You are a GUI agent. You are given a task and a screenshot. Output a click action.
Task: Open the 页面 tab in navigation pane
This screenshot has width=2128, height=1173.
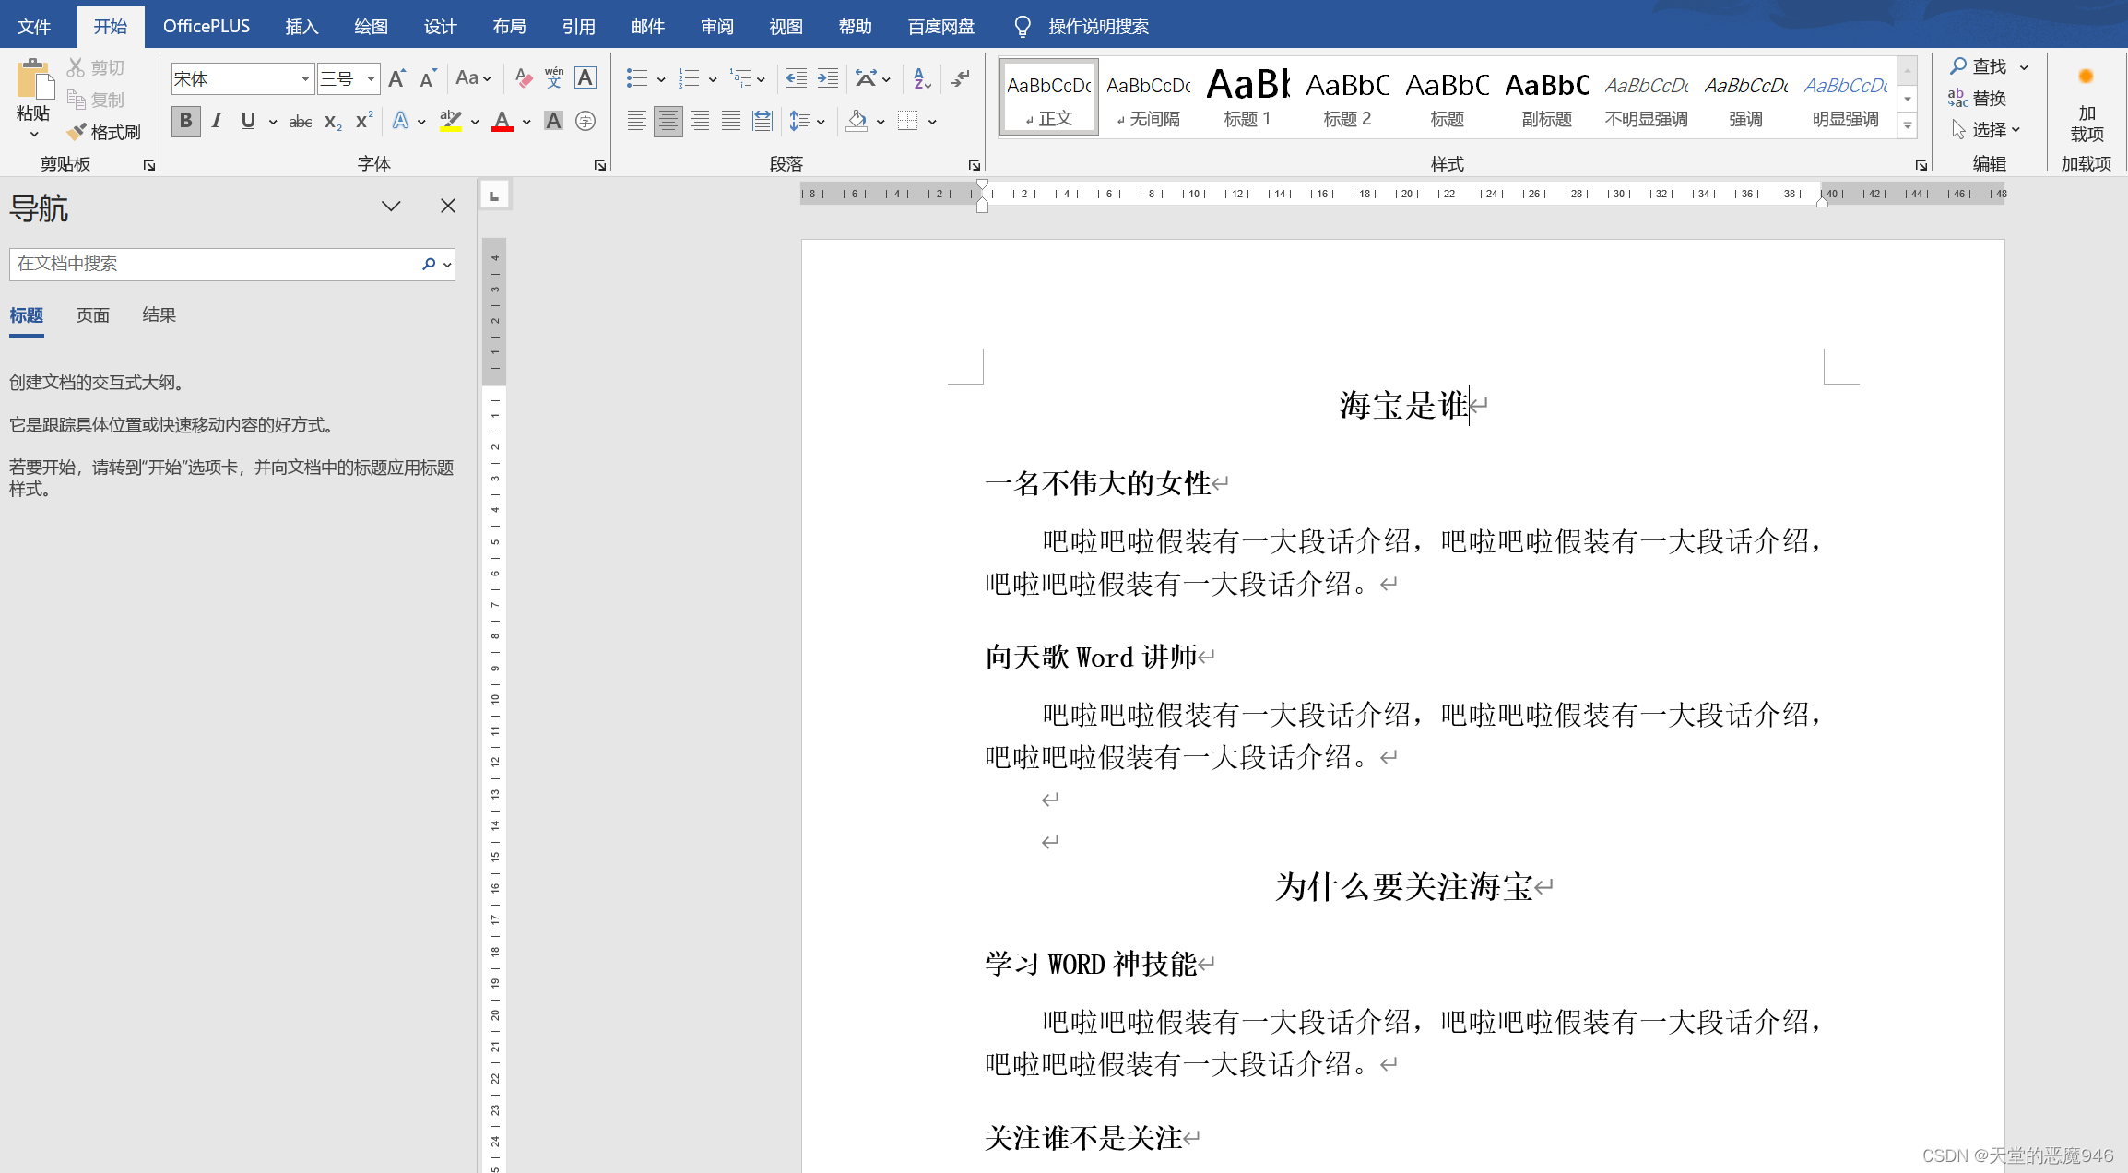click(x=92, y=315)
